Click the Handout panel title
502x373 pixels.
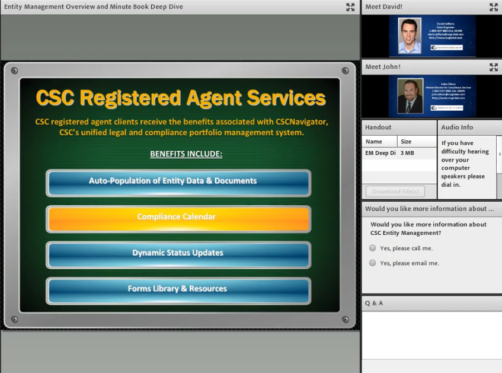[x=378, y=127]
